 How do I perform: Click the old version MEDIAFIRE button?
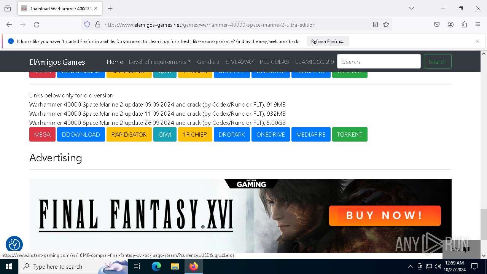point(311,134)
